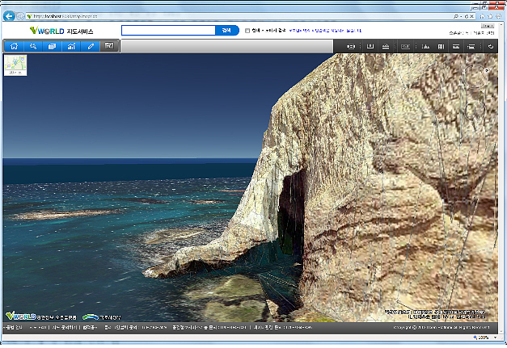The height and width of the screenshot is (348, 507).
Task: Click the keyboard-like icon in dark toolbar
Action: click(405, 47)
